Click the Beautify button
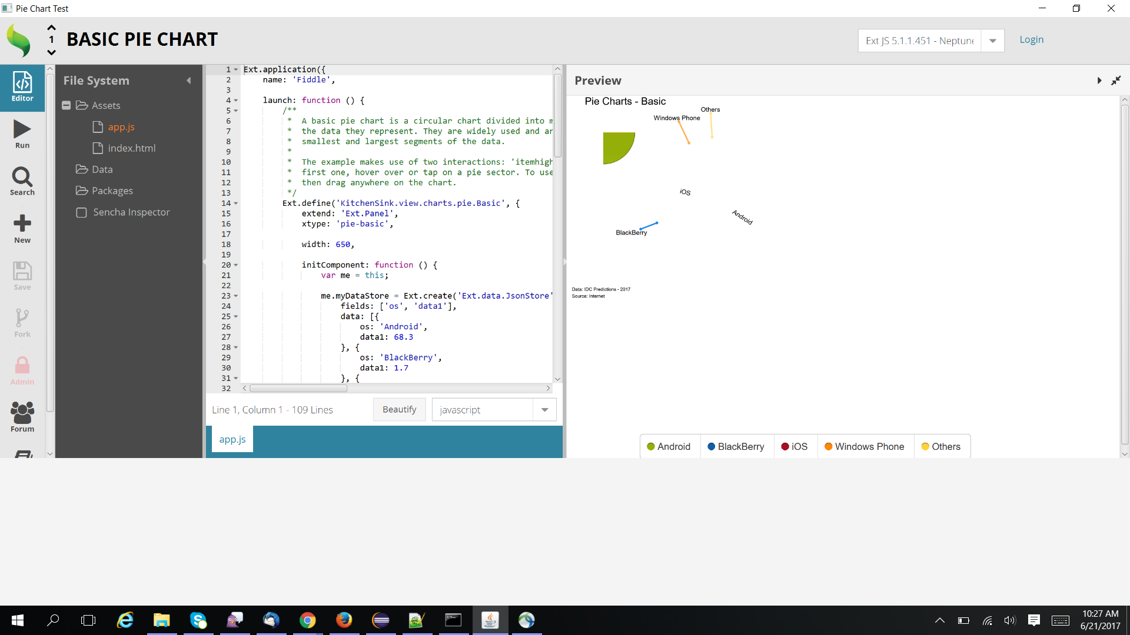The height and width of the screenshot is (635, 1130). tap(399, 409)
